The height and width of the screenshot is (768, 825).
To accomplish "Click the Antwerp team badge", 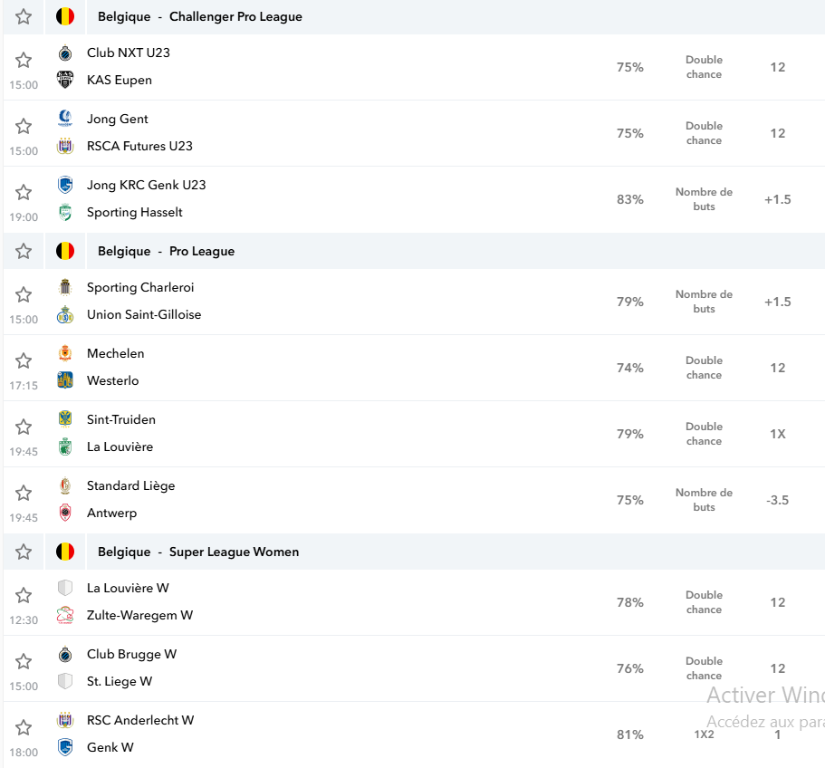I will (x=65, y=513).
